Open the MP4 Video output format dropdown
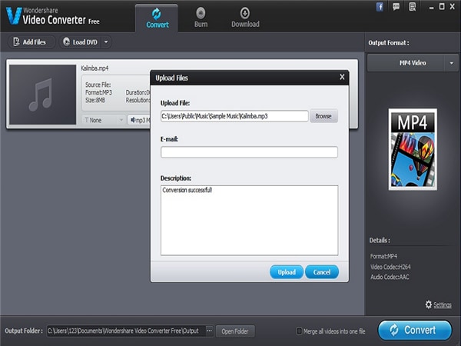The image size is (461, 346). click(413, 63)
